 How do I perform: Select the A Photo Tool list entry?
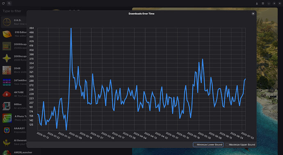(14, 118)
